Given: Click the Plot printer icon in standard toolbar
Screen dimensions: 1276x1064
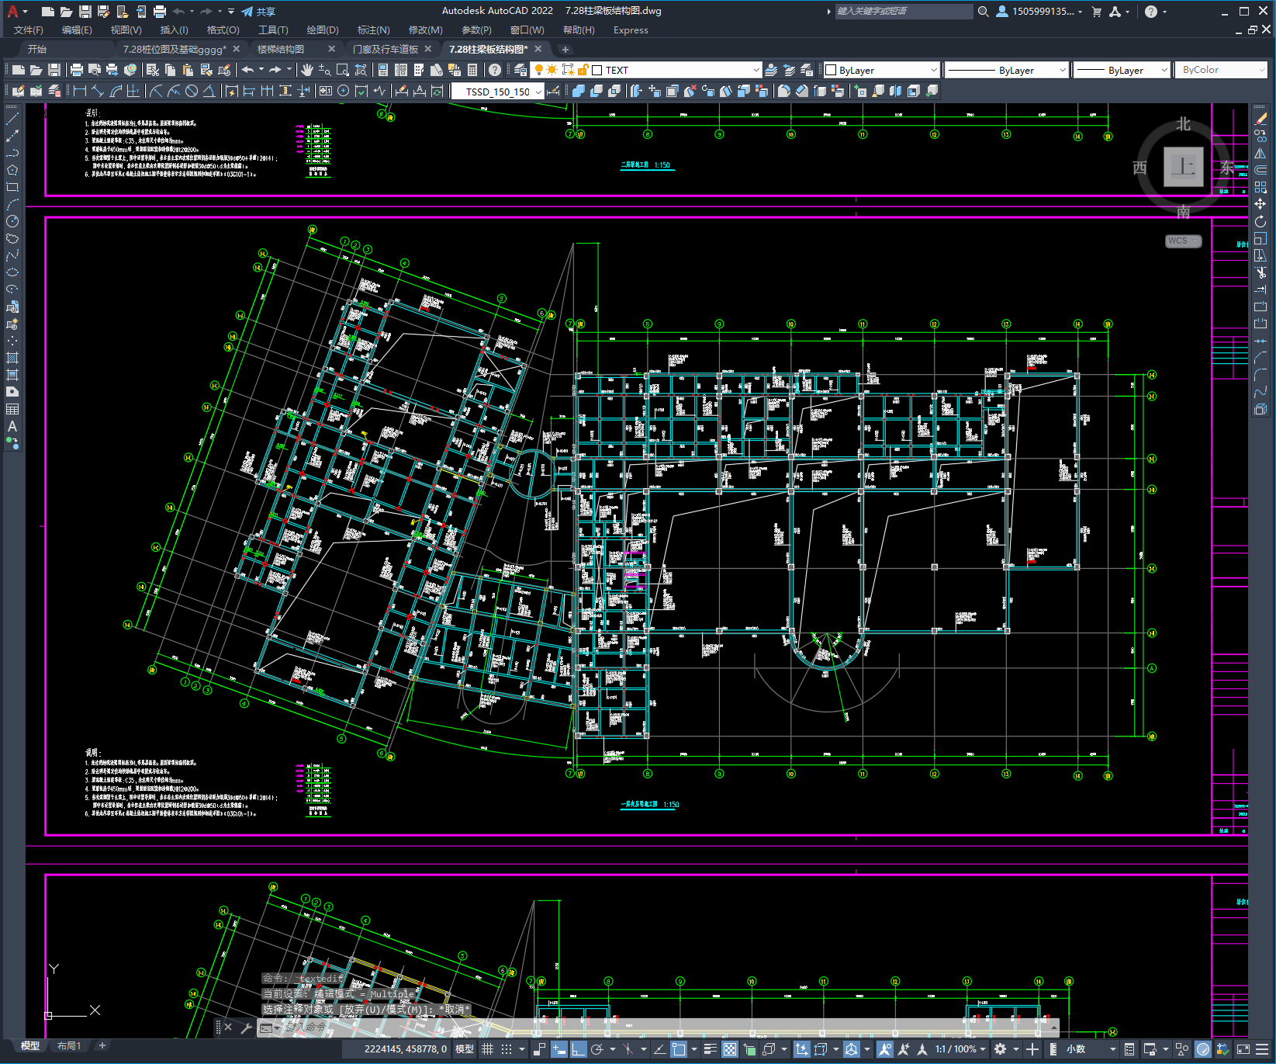Looking at the screenshot, I should click(x=76, y=70).
